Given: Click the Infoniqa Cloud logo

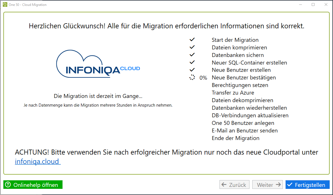Looking at the screenshot, I should point(98,64).
